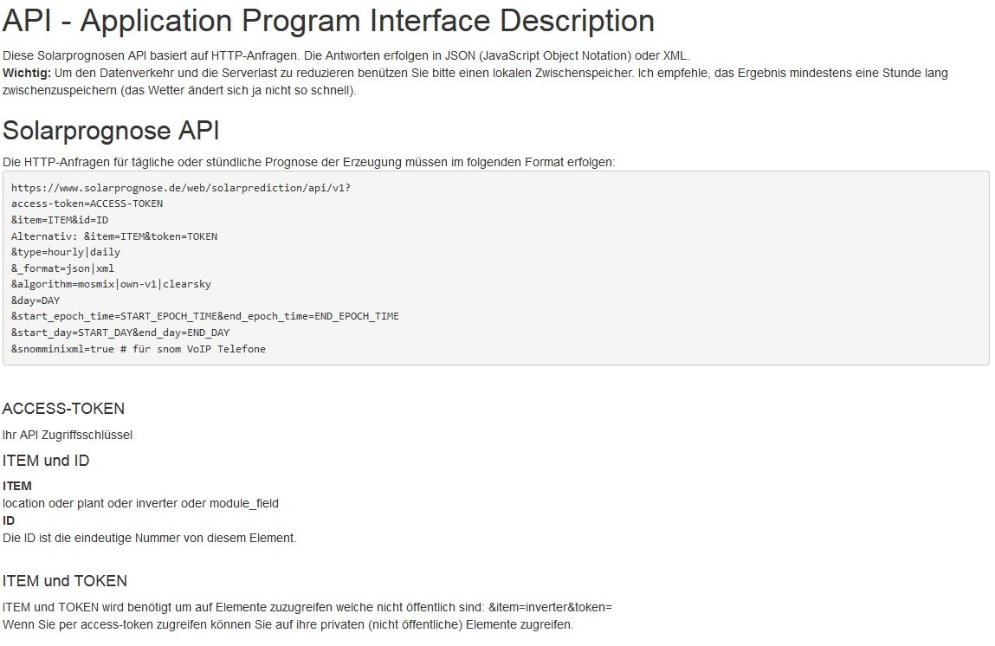The height and width of the screenshot is (646, 995).
Task: Click the start_epoch_time and end_epoch_time line
Action: pyautogui.click(x=205, y=316)
